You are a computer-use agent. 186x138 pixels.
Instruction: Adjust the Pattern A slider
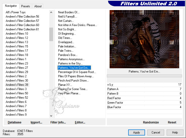tap(144, 89)
